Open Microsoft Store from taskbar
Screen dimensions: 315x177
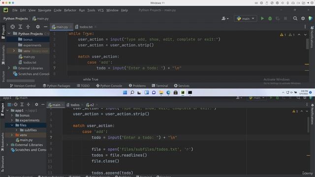coord(176,92)
